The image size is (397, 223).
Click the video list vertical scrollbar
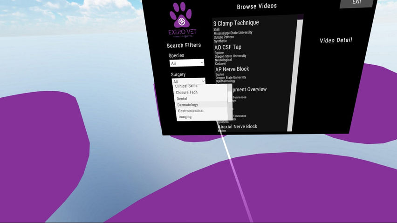pos(294,75)
